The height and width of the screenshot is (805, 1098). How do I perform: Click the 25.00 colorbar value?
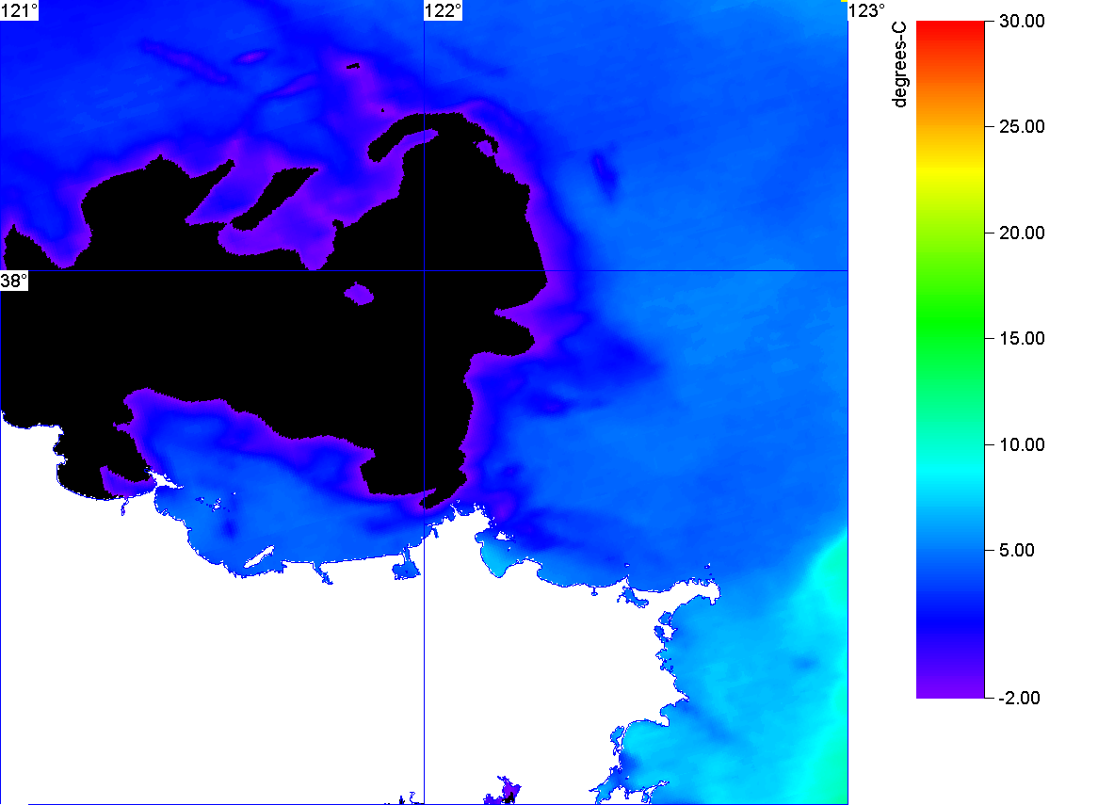[1022, 127]
